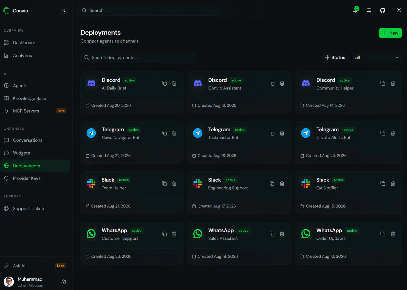
Task: Delete the Slack QA Notifier deployment
Action: (x=393, y=184)
